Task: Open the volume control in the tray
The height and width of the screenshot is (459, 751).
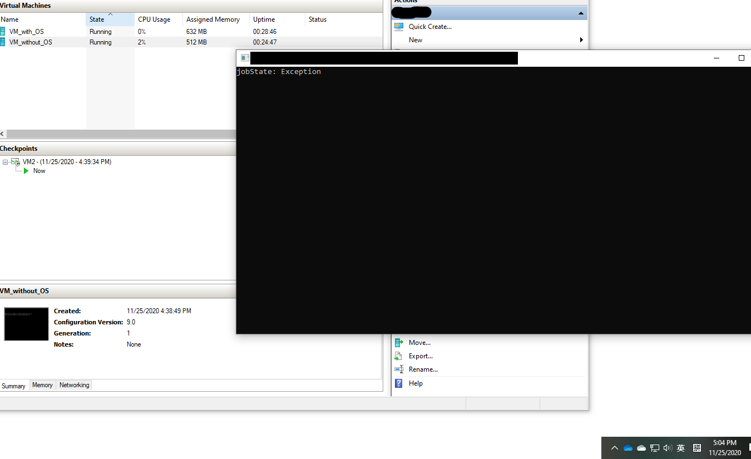Action: click(x=667, y=447)
